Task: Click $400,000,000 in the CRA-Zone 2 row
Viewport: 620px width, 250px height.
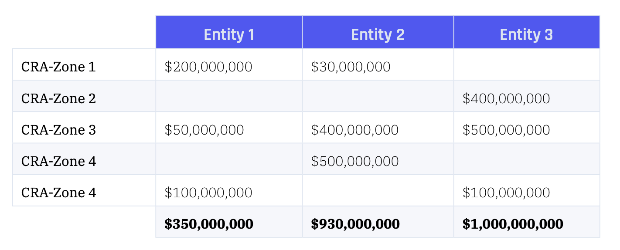Action: [506, 98]
